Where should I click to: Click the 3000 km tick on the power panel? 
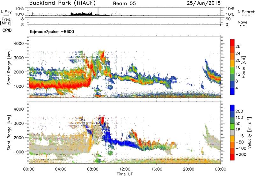point(18,58)
